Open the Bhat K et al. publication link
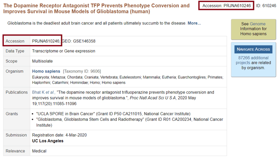 [44, 93]
